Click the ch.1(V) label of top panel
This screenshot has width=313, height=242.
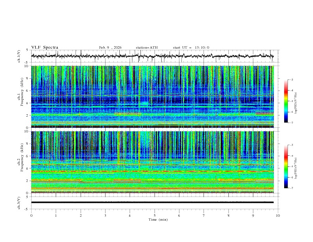20,56
